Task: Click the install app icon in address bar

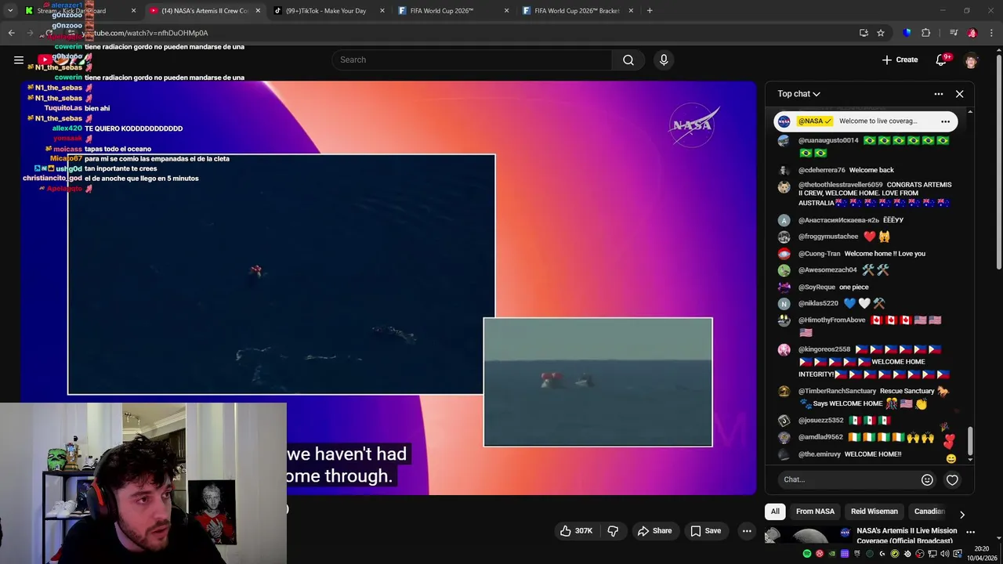Action: 864,33
